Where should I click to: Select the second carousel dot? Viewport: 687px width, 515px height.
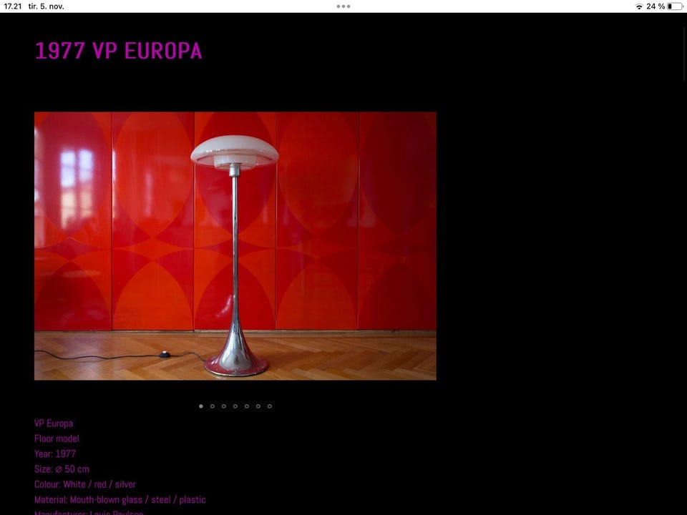213,406
